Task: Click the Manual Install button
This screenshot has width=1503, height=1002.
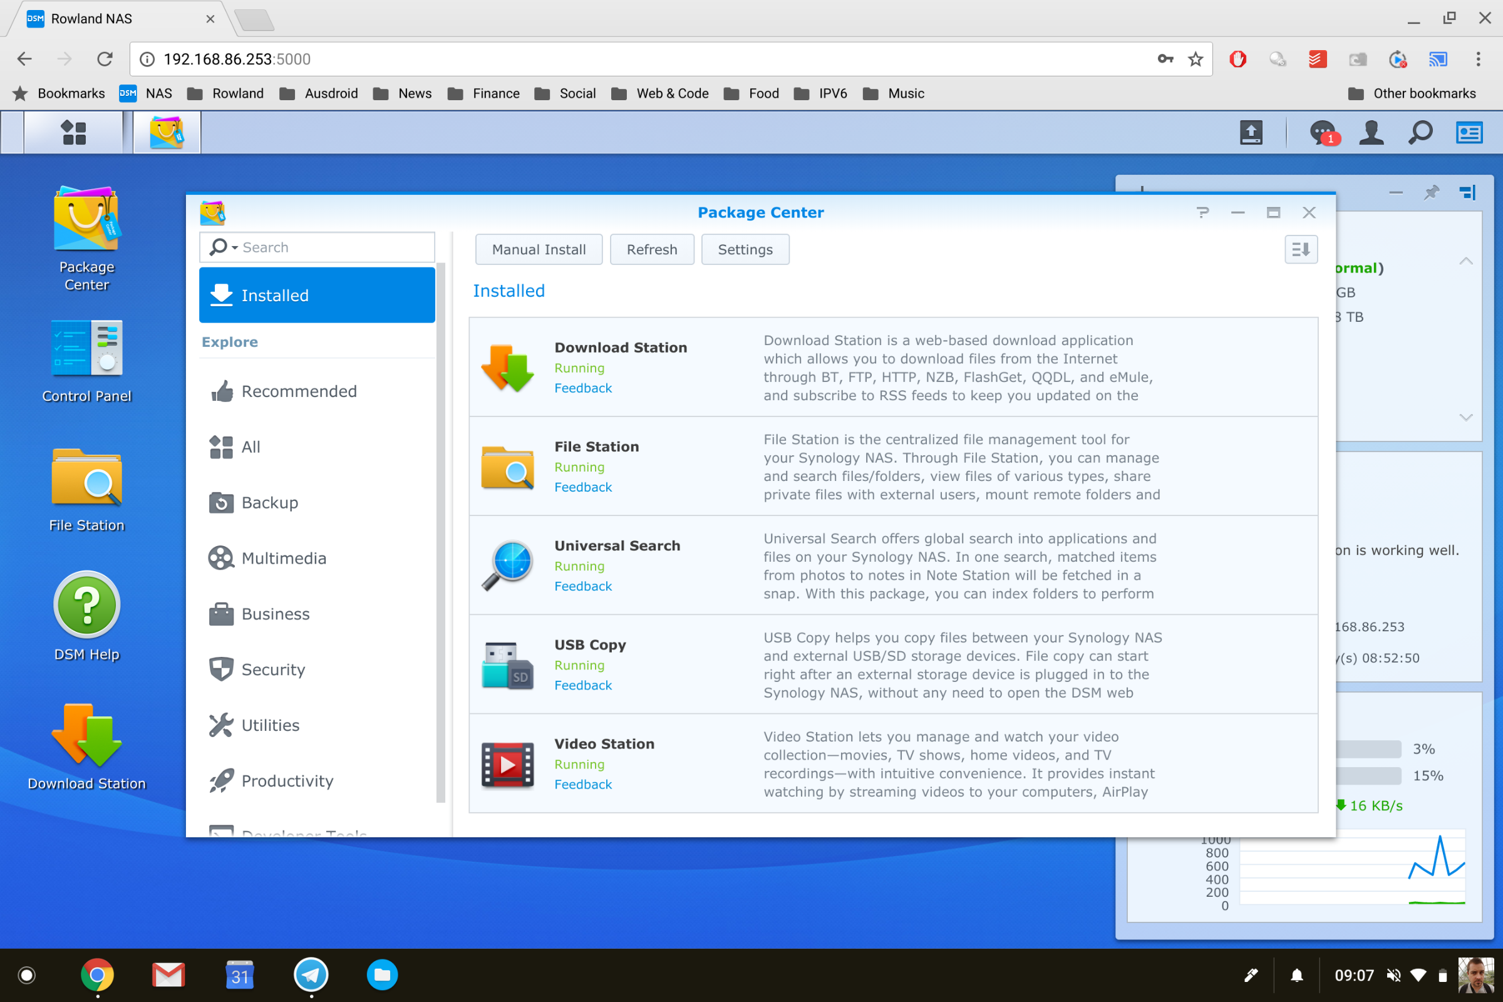Action: [539, 249]
